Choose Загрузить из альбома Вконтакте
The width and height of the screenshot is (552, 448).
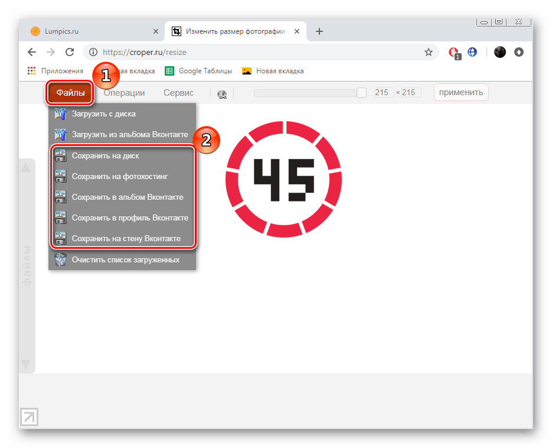[x=122, y=134]
